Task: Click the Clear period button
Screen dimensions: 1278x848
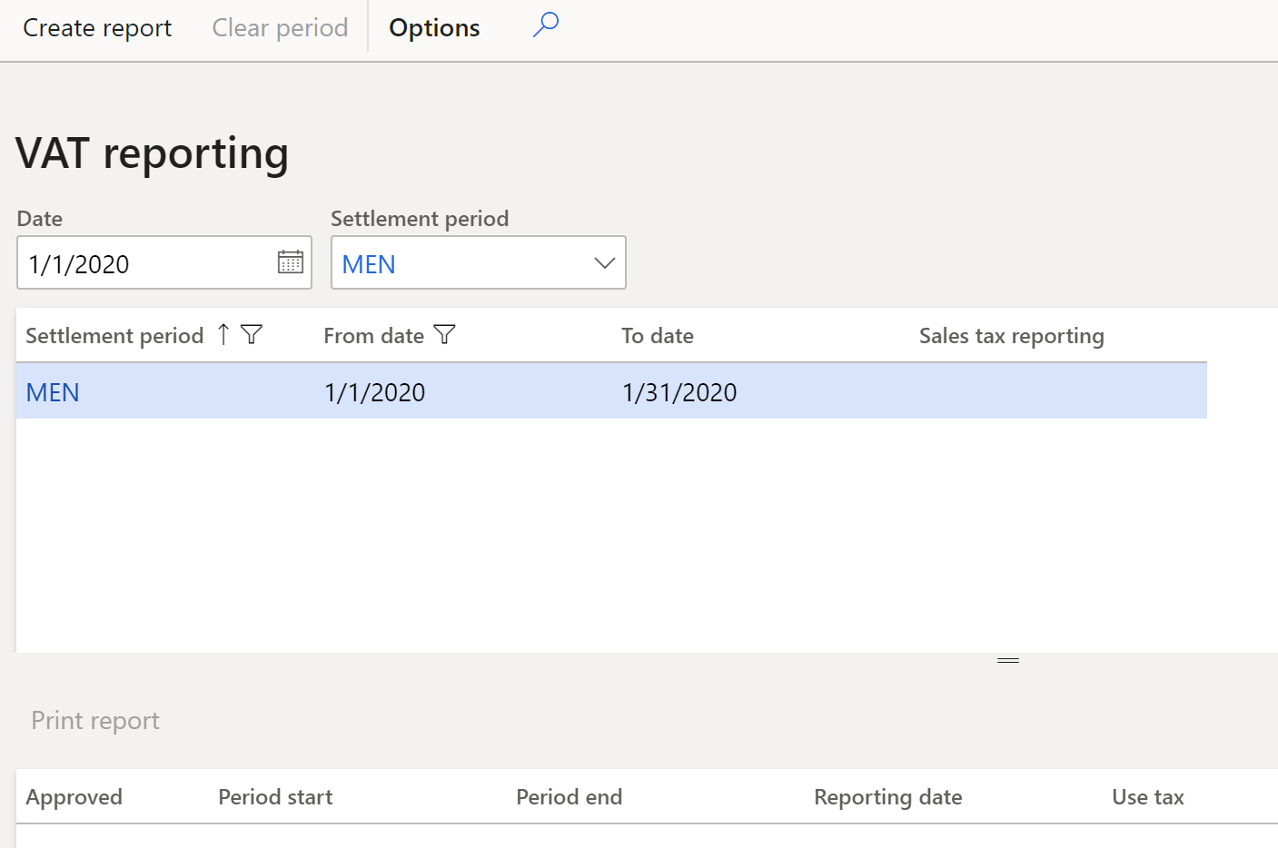Action: [x=279, y=27]
